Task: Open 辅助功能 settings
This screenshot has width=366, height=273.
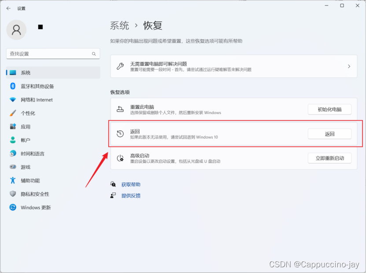Action: click(x=53, y=180)
